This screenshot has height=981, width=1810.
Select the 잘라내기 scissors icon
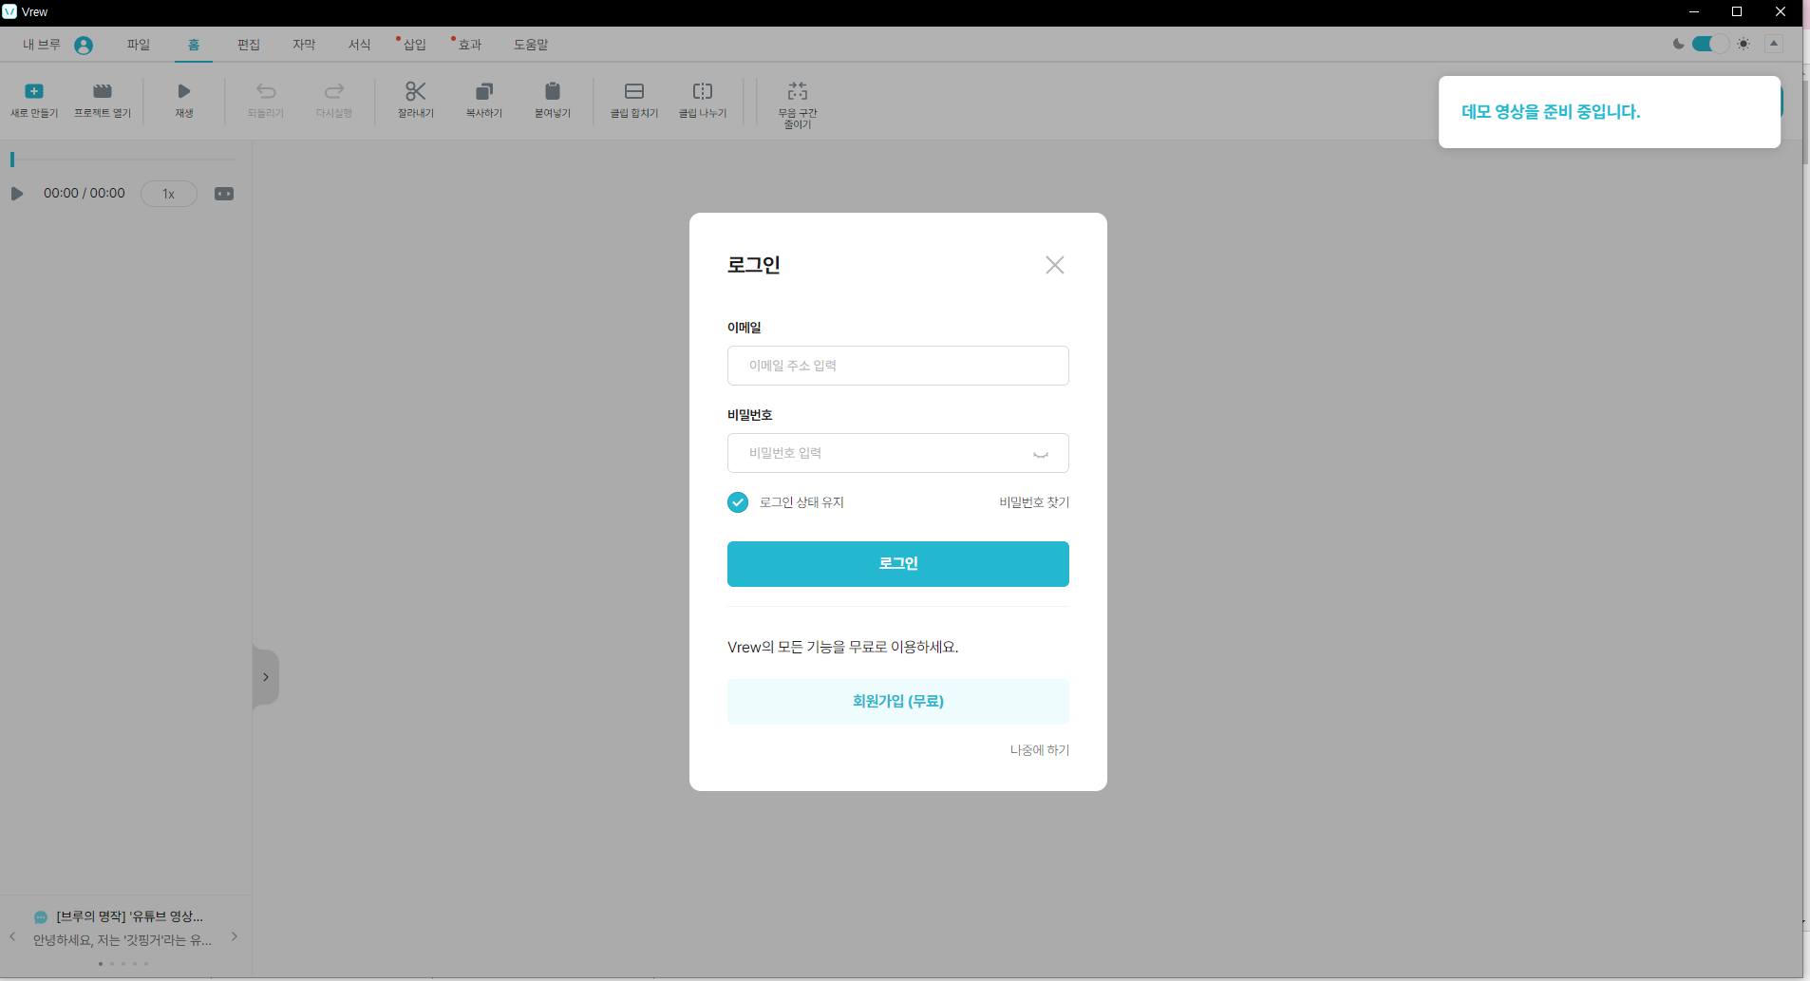[x=416, y=91]
